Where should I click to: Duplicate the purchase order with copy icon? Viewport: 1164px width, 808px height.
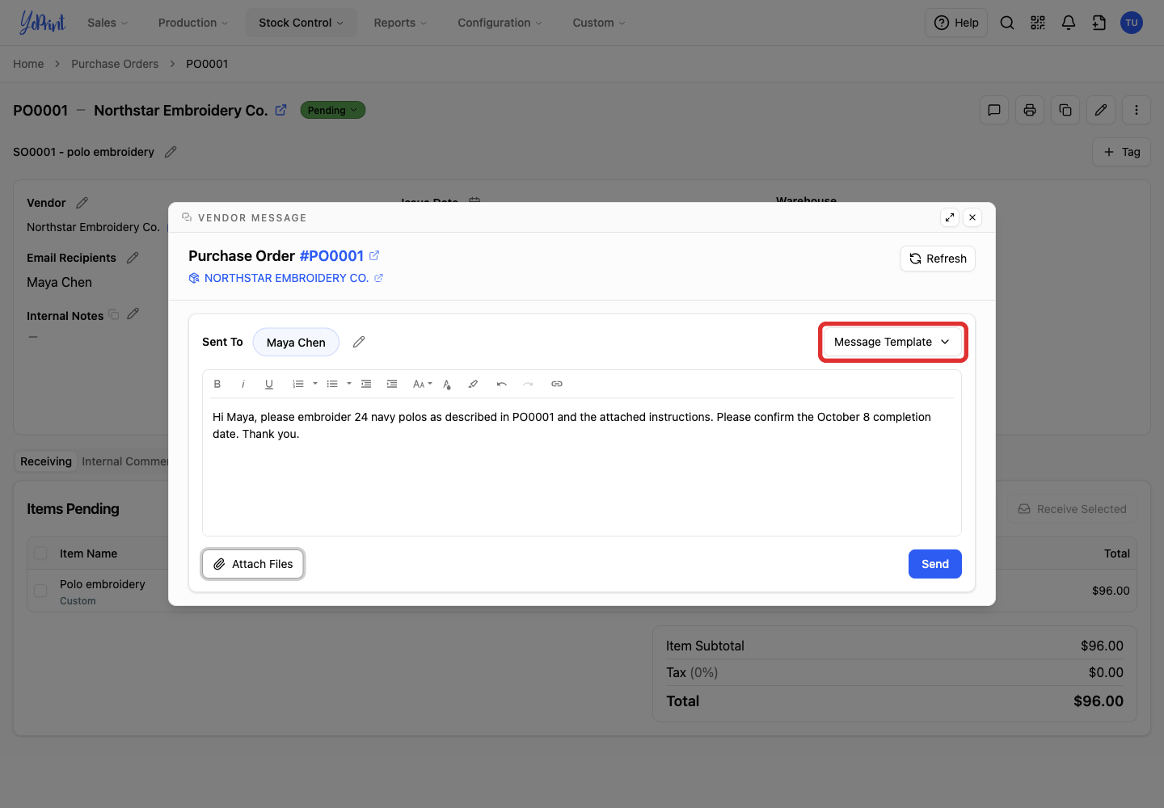(1065, 110)
